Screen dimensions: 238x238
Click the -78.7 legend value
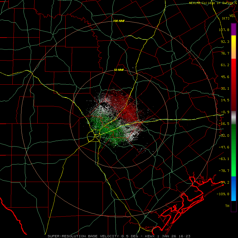coord(224,171)
